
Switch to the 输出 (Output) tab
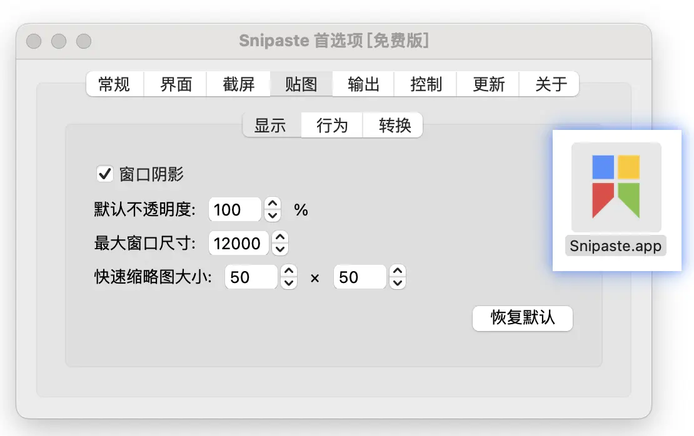pos(363,84)
